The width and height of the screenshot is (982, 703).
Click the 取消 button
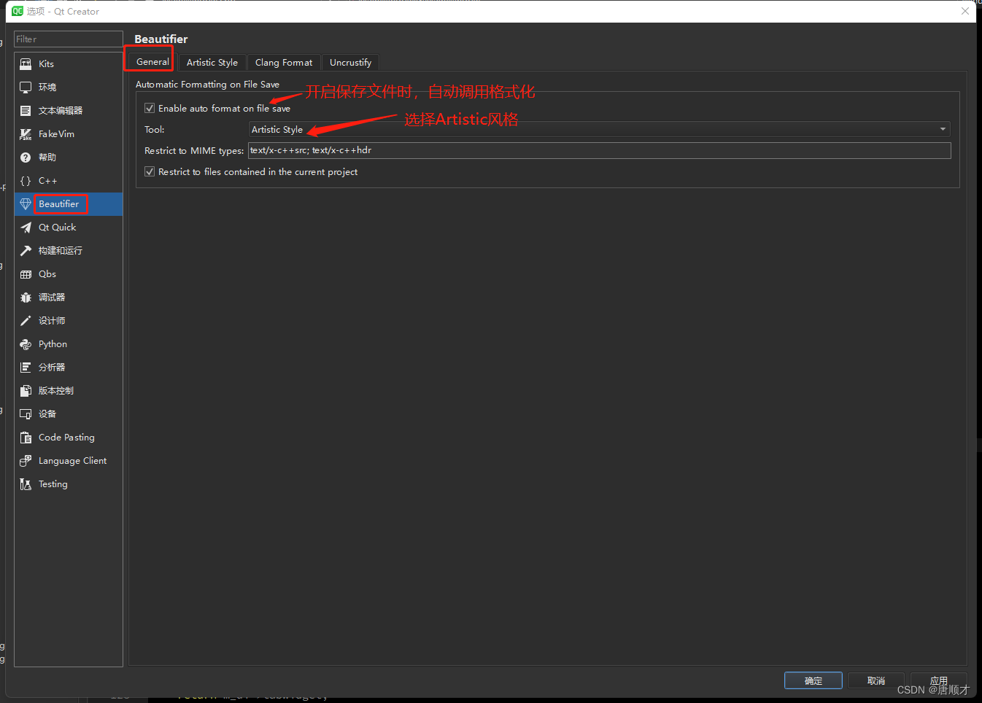[x=876, y=680]
